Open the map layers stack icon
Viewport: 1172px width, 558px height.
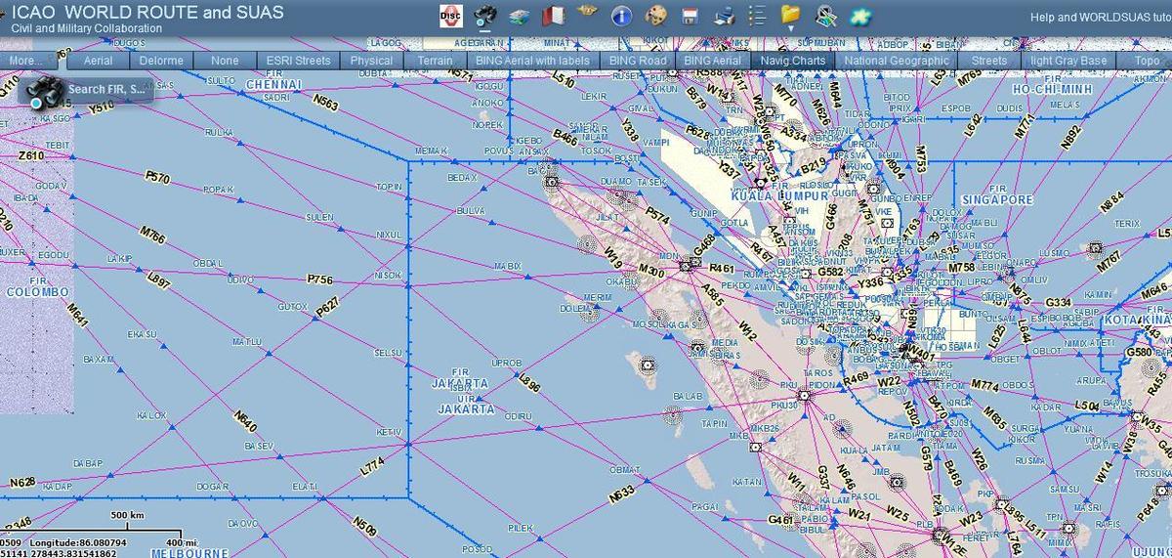(520, 16)
